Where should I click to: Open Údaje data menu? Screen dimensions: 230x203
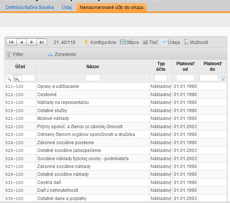pyautogui.click(x=171, y=42)
